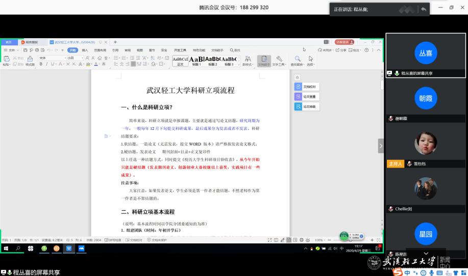Toggle justify alignment button (highlighted)

(133, 64)
